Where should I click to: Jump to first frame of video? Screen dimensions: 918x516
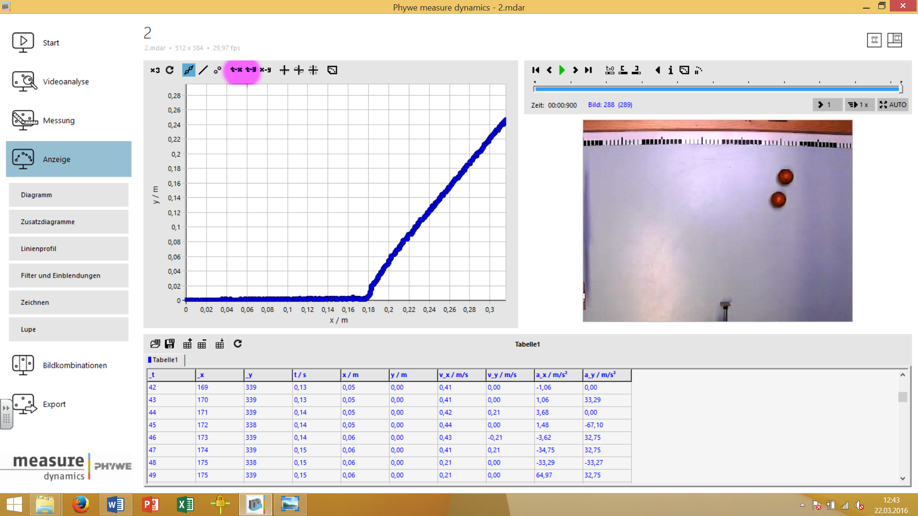click(535, 70)
